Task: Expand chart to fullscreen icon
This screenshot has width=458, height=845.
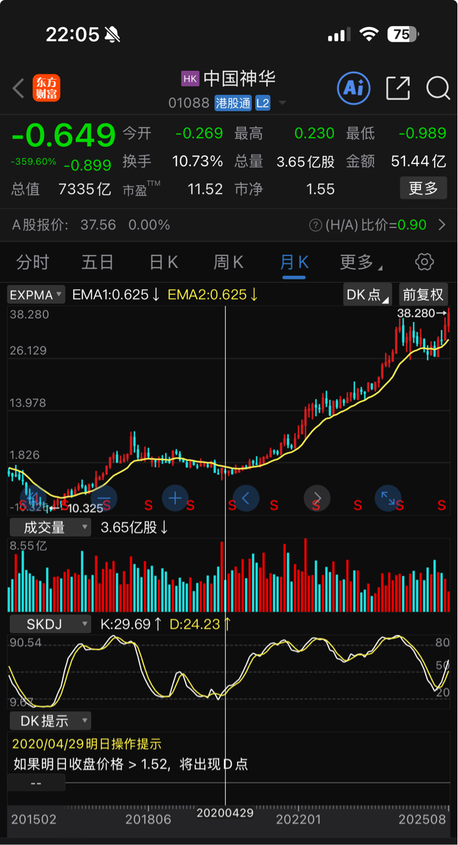Action: pos(388,498)
